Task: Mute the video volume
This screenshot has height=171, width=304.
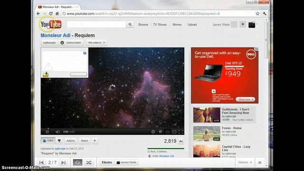Action: coord(57,132)
